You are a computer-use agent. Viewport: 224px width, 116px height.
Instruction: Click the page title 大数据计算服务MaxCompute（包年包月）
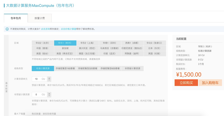coord(40,5)
